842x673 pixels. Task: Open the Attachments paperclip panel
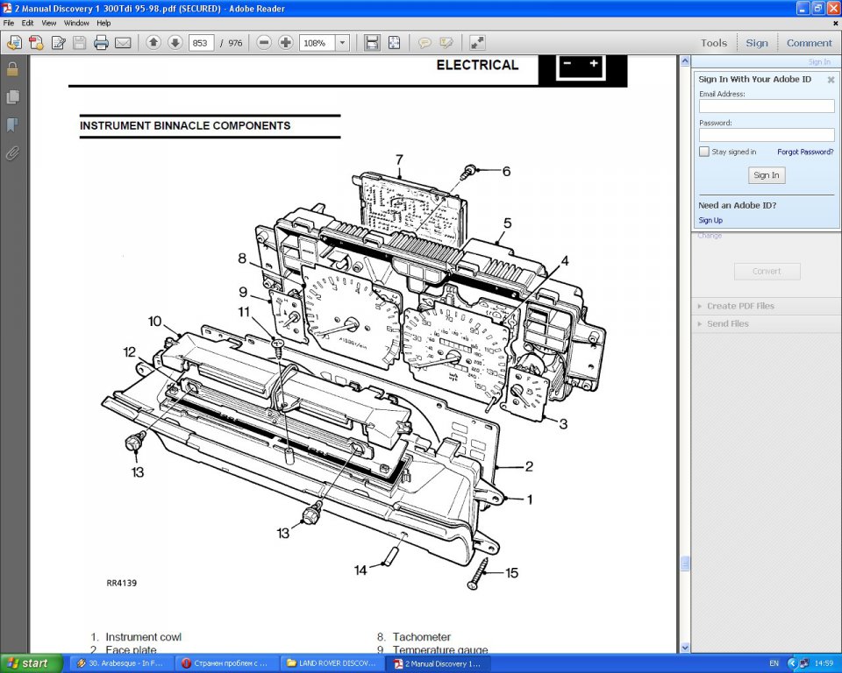[12, 153]
